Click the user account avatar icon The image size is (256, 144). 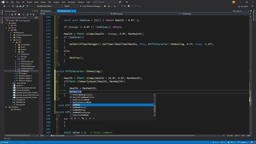tap(234, 2)
